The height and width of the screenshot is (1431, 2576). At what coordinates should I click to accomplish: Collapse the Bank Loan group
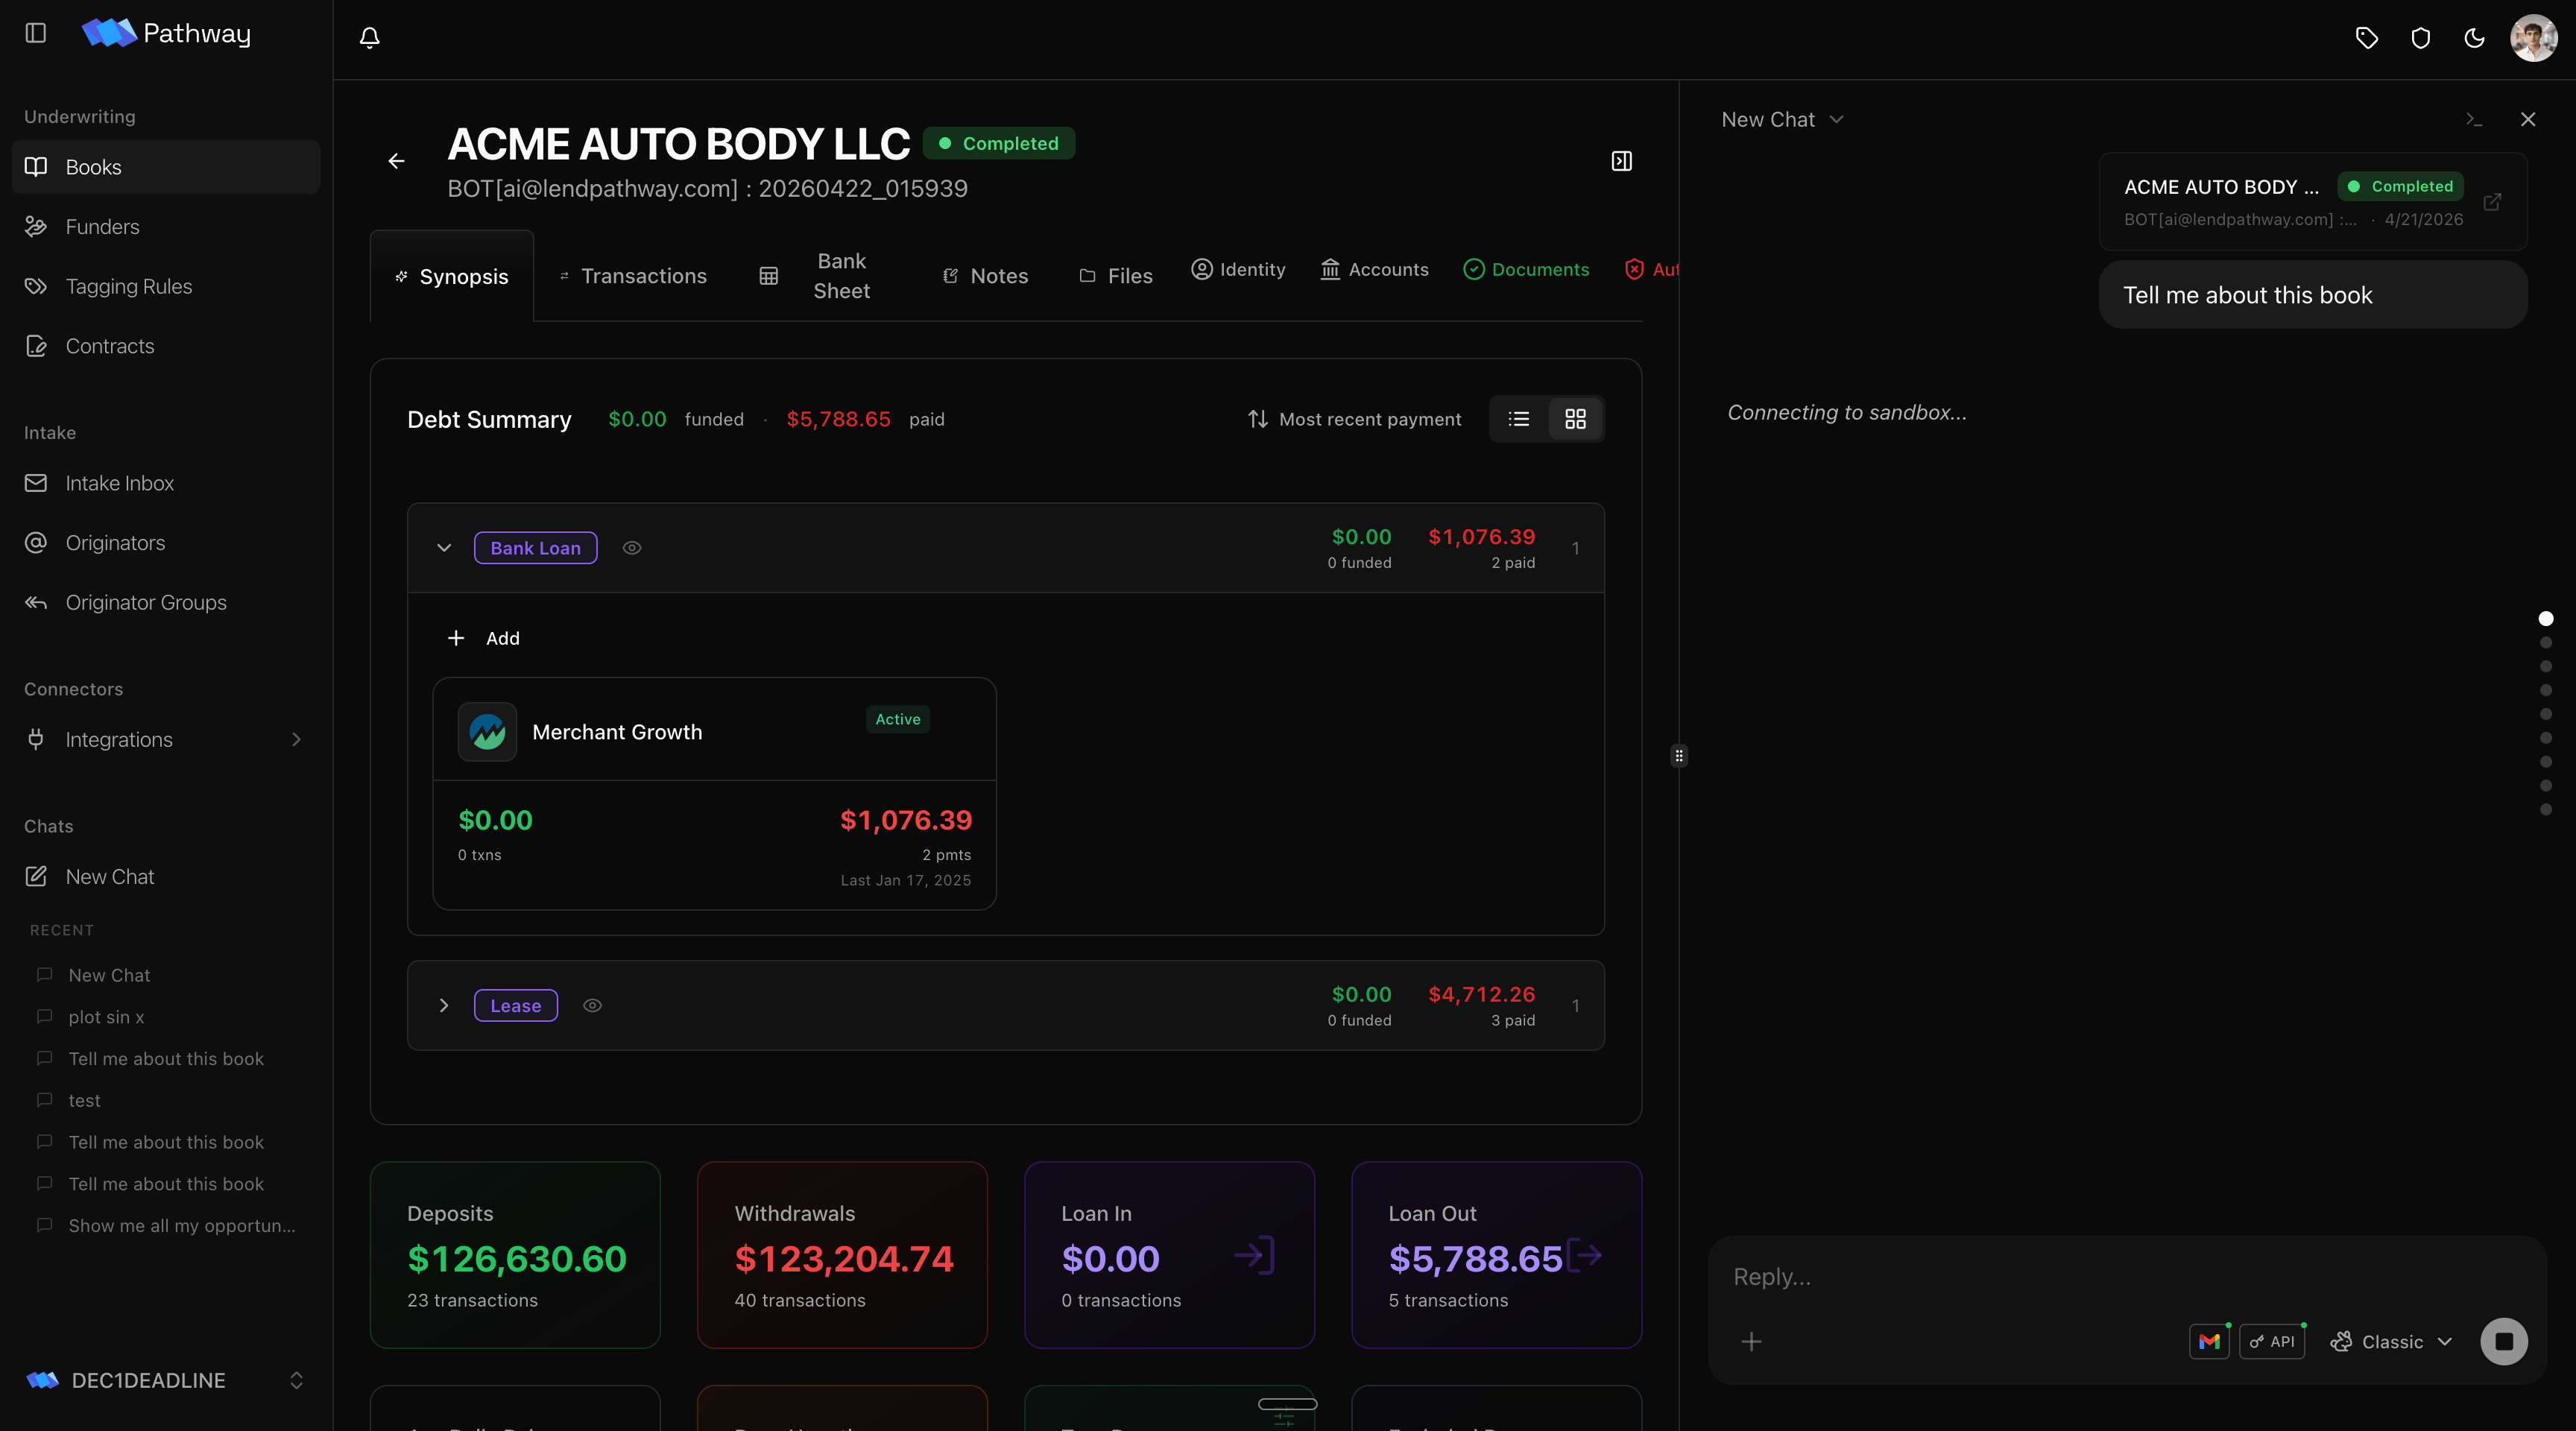444,548
